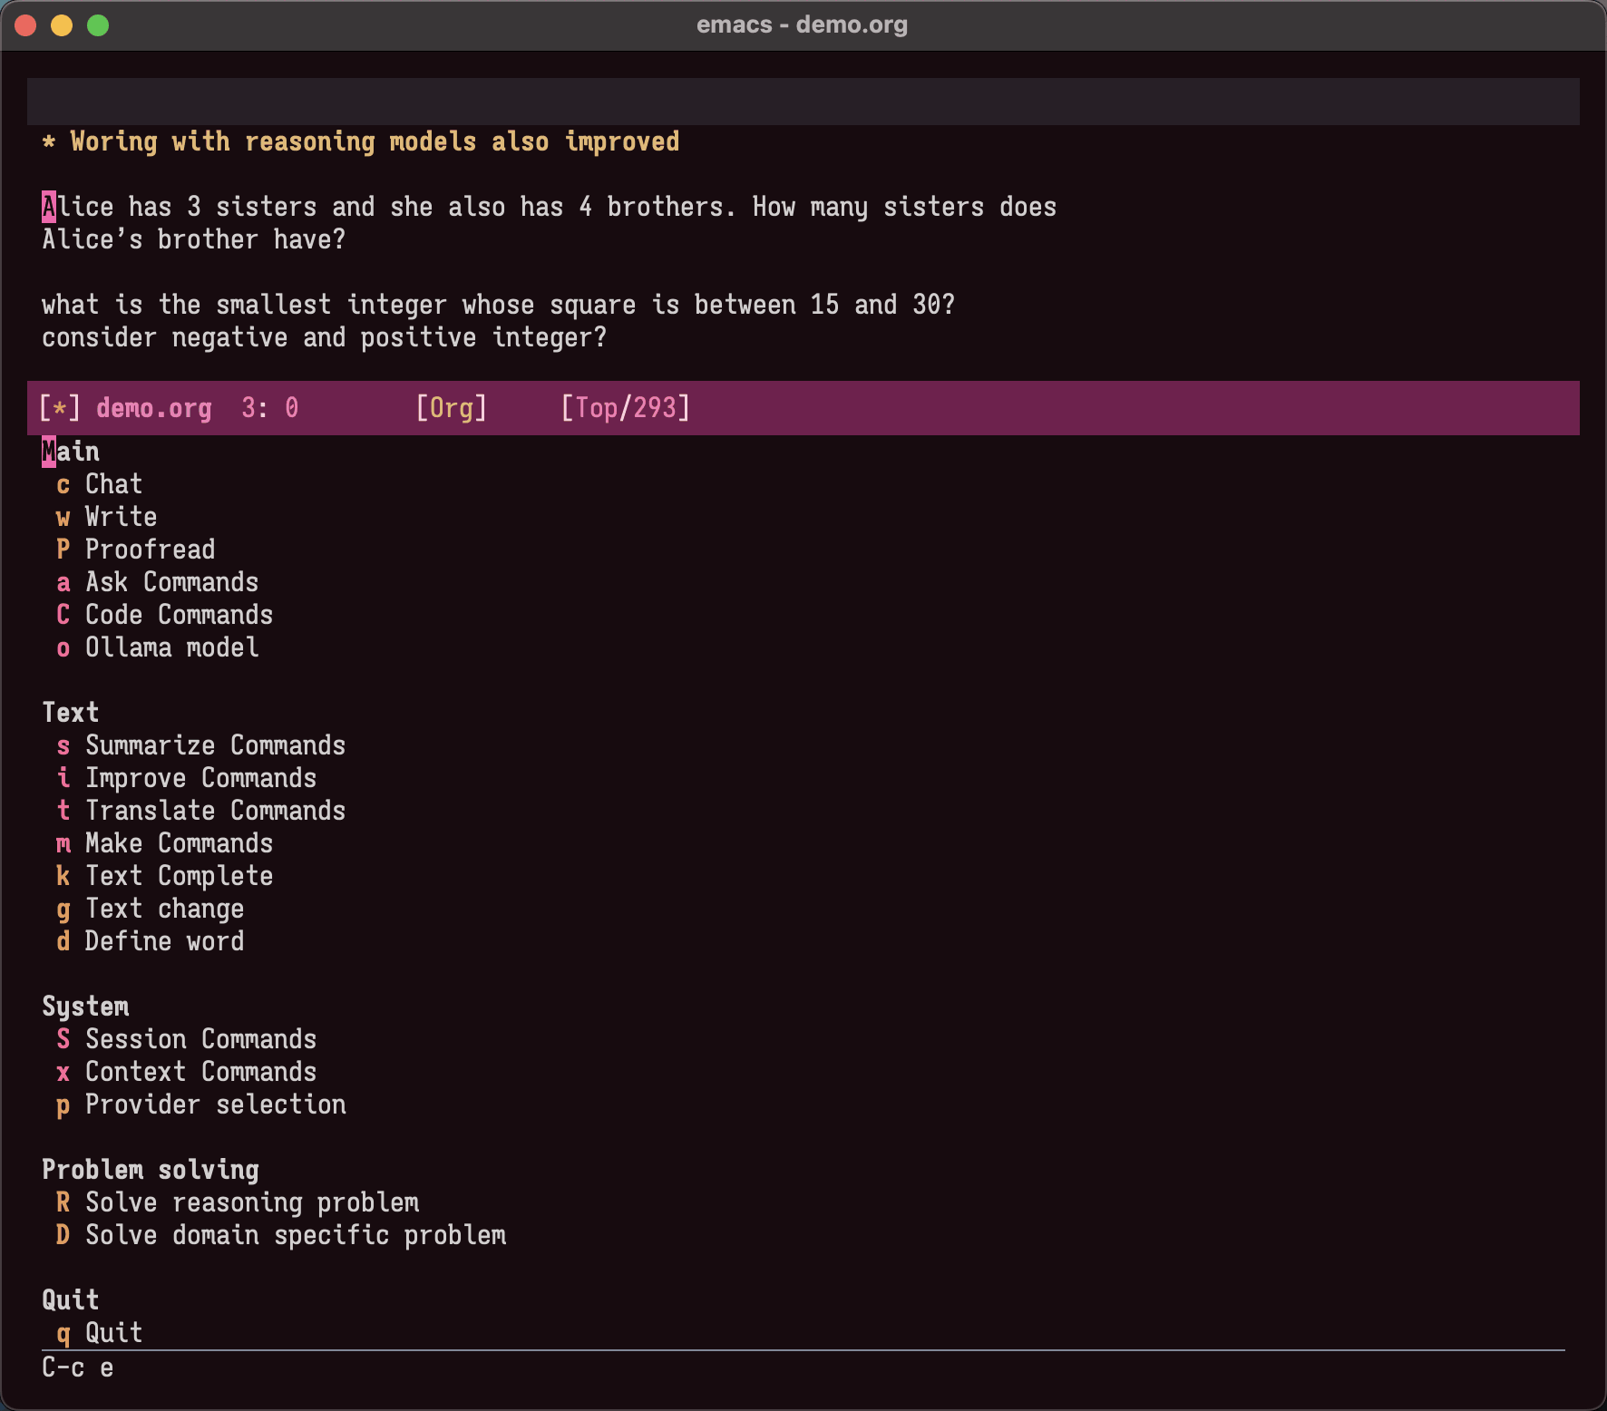Click "Quit" to close the menu

[x=112, y=1333]
